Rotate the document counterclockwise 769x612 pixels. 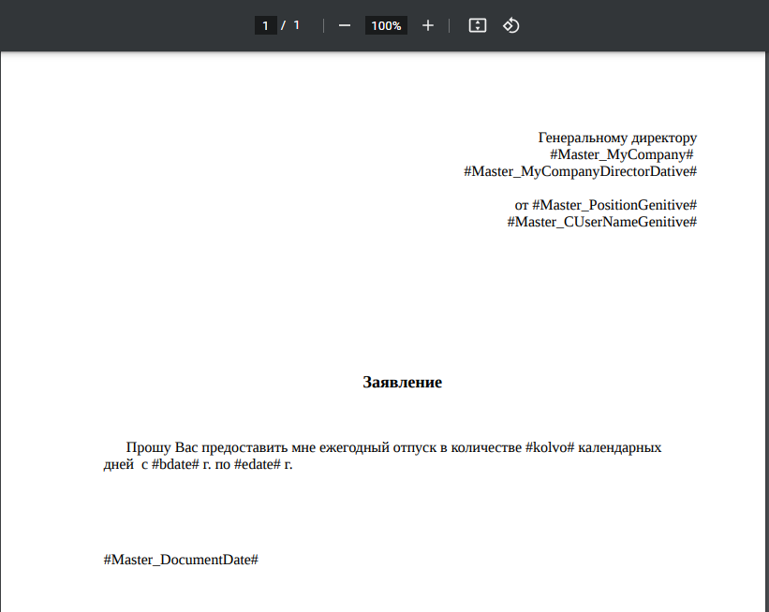[x=511, y=25]
